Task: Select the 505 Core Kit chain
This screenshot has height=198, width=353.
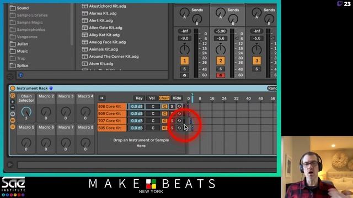Action: click(112, 128)
